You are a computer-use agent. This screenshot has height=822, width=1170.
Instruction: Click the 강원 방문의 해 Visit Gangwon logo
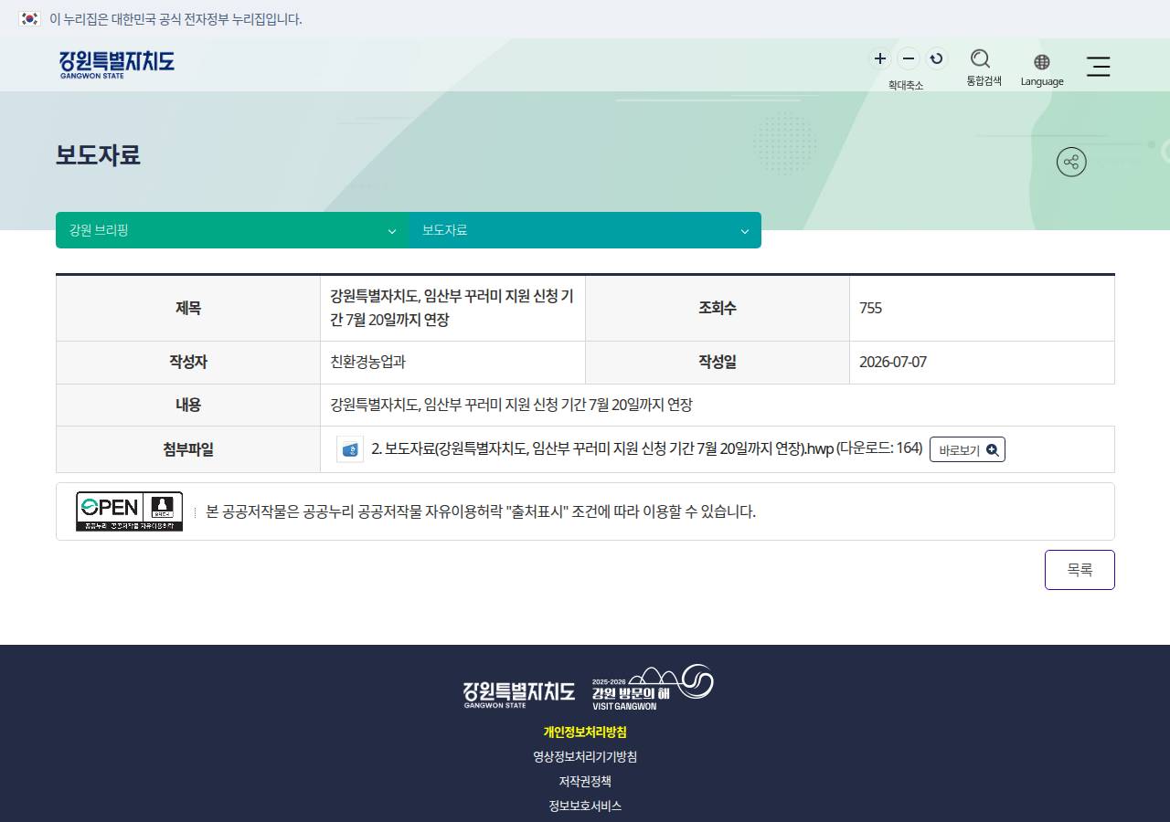coord(652,688)
